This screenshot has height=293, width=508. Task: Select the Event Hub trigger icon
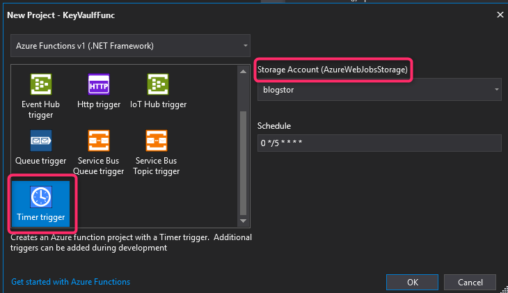point(41,84)
